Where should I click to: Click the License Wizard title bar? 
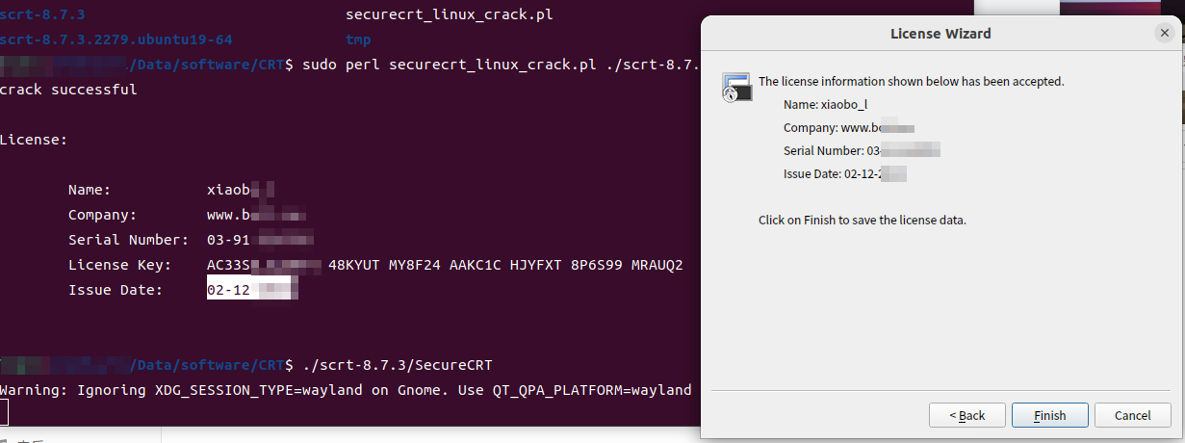point(940,34)
